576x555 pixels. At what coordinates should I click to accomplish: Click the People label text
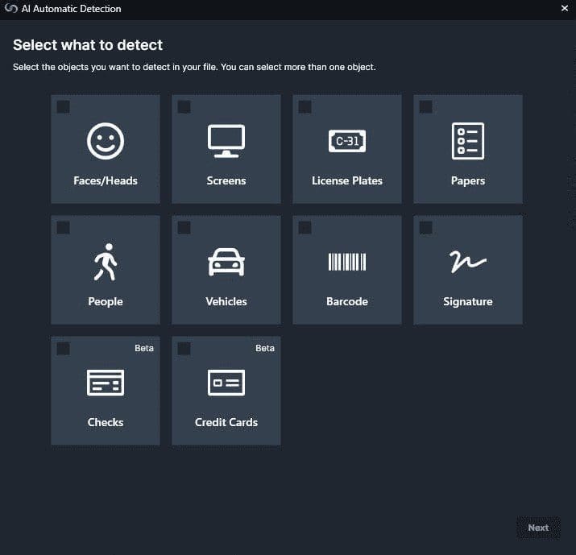106,302
